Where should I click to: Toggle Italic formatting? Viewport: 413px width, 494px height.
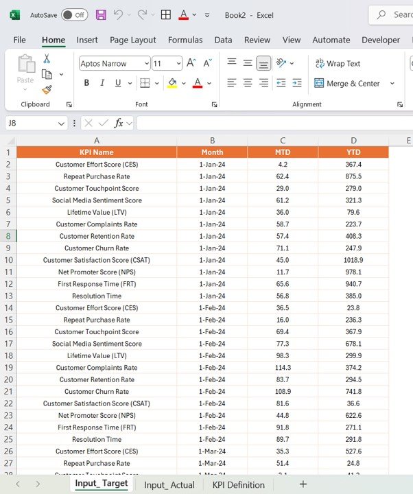(x=102, y=83)
